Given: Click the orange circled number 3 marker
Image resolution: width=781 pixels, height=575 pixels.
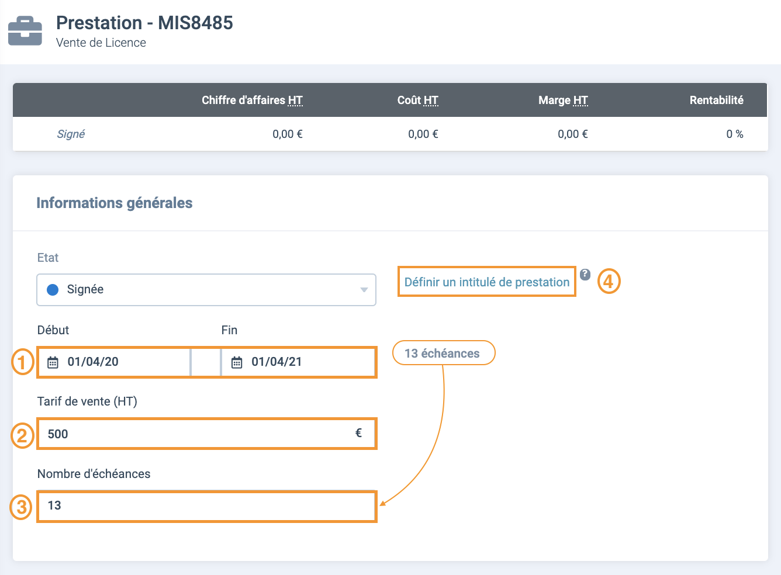Looking at the screenshot, I should [x=21, y=507].
